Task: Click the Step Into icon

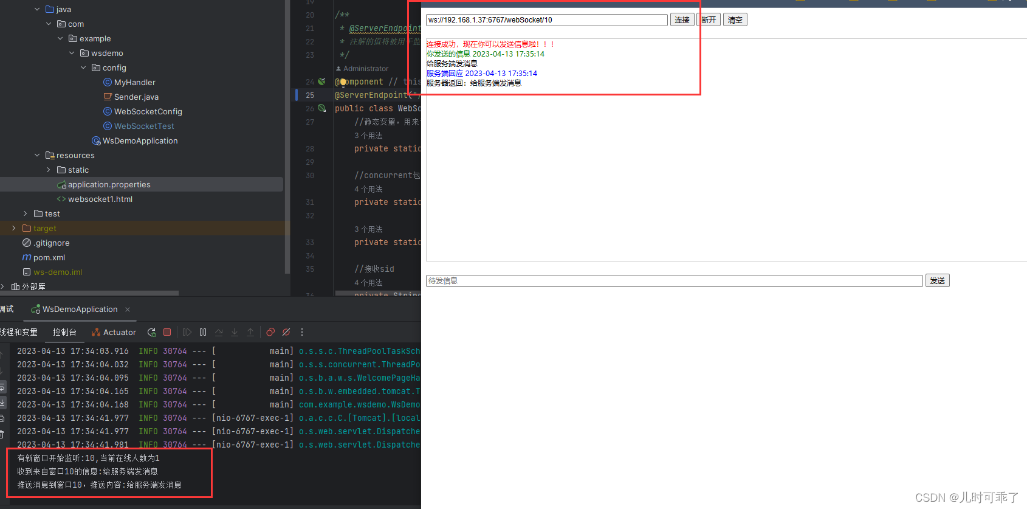Action: [x=235, y=332]
